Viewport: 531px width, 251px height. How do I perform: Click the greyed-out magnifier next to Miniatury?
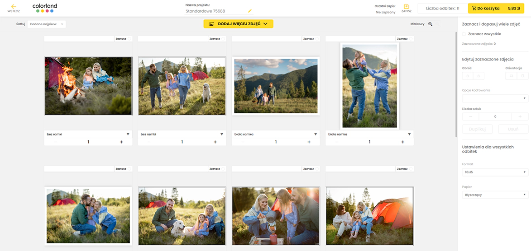[x=438, y=24]
